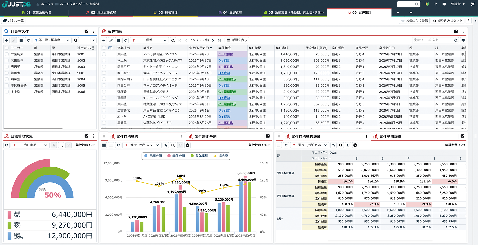This screenshot has height=245, width=478.
Task: Toggle the 目標金額 legend swatch
Action: (x=146, y=156)
